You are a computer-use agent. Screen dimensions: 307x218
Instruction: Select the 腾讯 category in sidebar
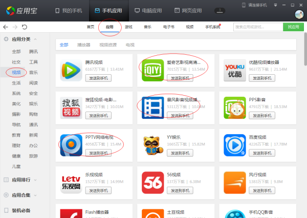tap(33, 52)
